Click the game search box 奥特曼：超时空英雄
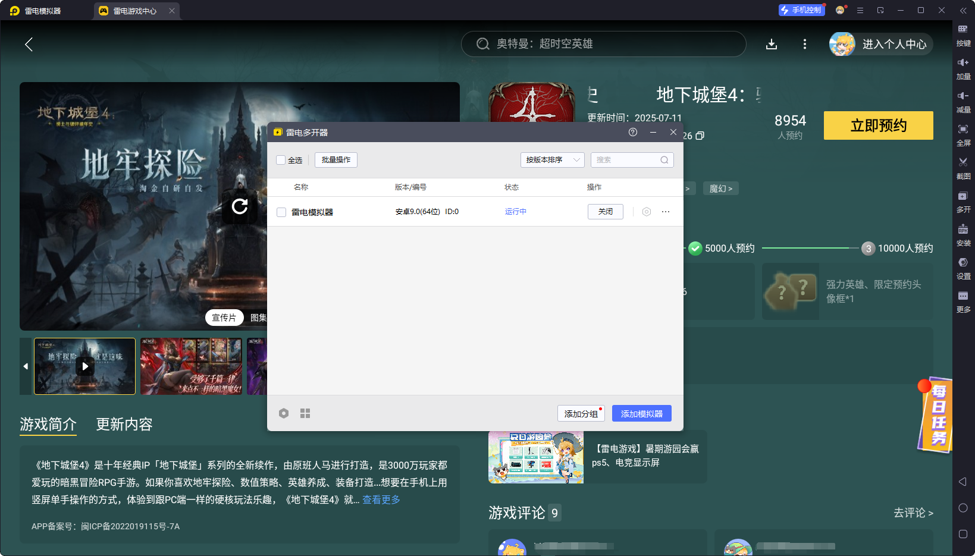Image resolution: width=975 pixels, height=556 pixels. pyautogui.click(x=603, y=44)
